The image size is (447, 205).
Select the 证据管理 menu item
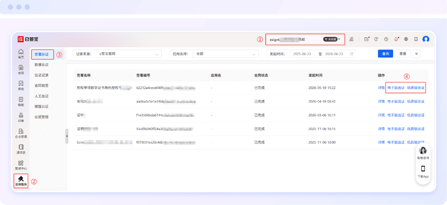[42, 117]
